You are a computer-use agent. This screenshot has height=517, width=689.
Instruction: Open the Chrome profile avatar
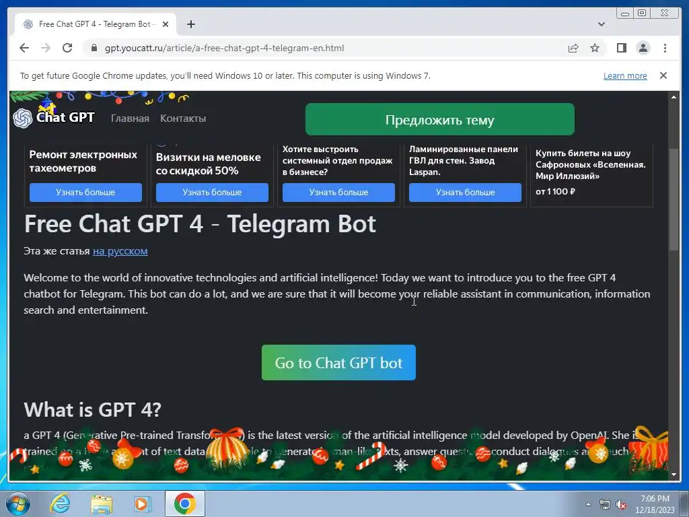(643, 48)
